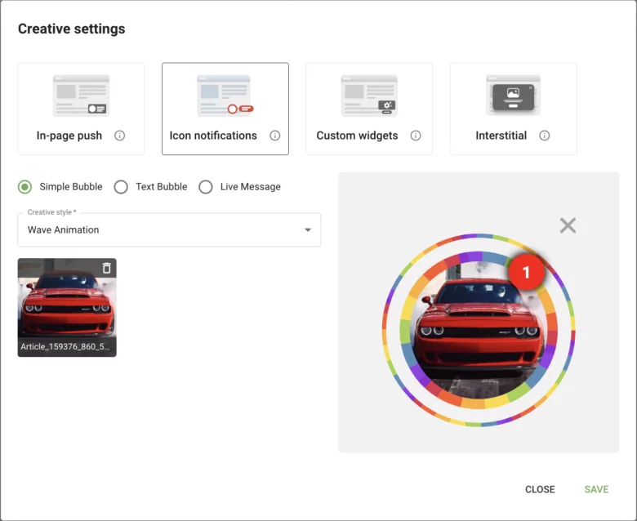
Task: Click the In-page push illustration icon
Action: [81, 96]
